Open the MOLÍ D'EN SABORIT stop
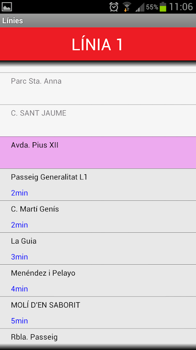Screen dimensions: 196x350 (x=98, y=312)
